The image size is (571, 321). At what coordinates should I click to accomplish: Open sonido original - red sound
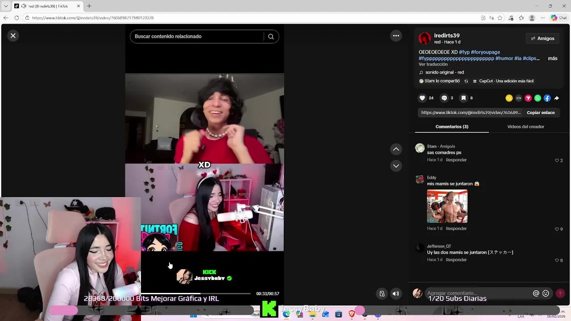pos(444,72)
